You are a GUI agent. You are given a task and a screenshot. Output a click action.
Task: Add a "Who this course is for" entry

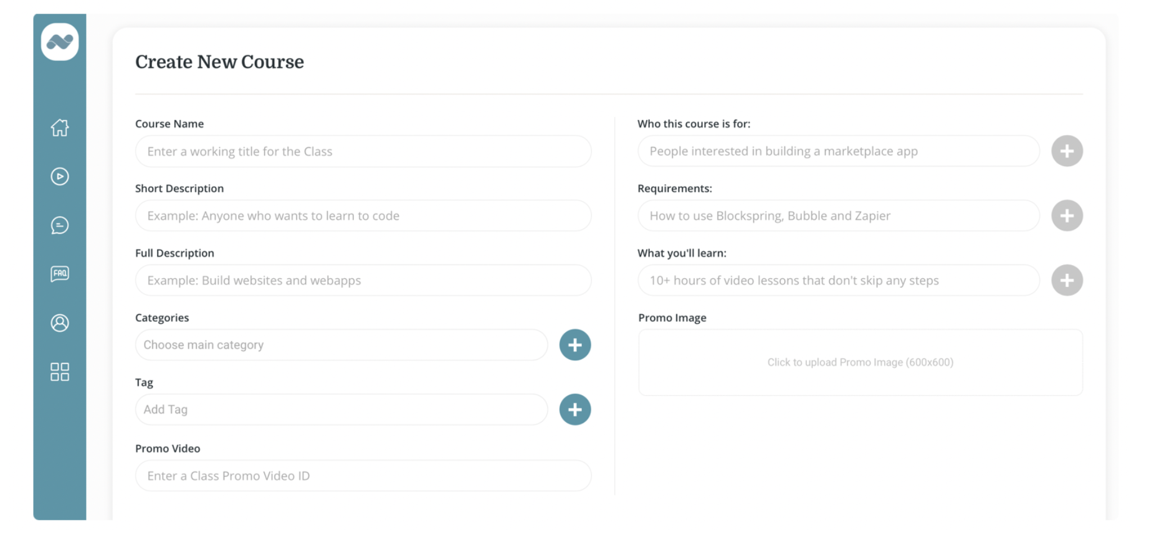coord(1067,151)
